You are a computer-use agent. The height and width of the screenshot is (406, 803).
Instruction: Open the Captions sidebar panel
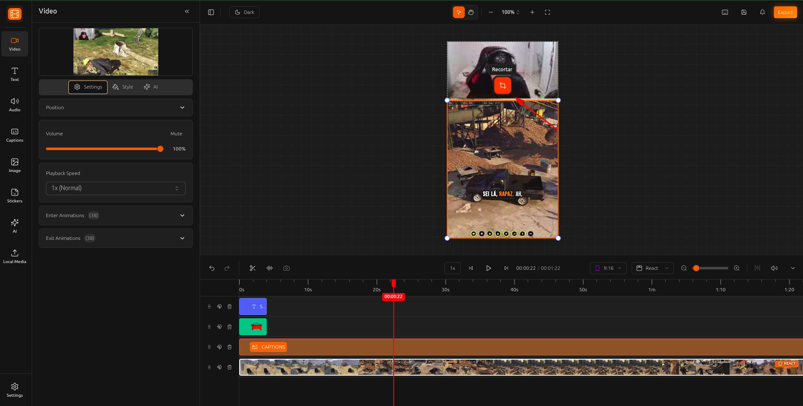(x=15, y=135)
